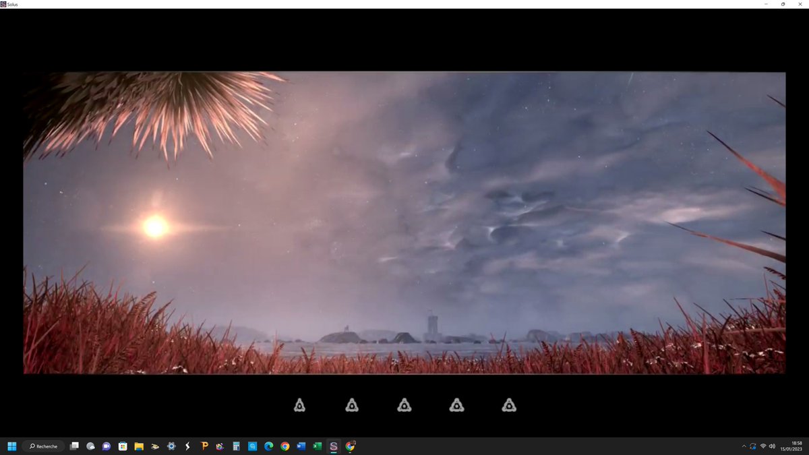Launch the purple Teams Chat icon

point(107,446)
